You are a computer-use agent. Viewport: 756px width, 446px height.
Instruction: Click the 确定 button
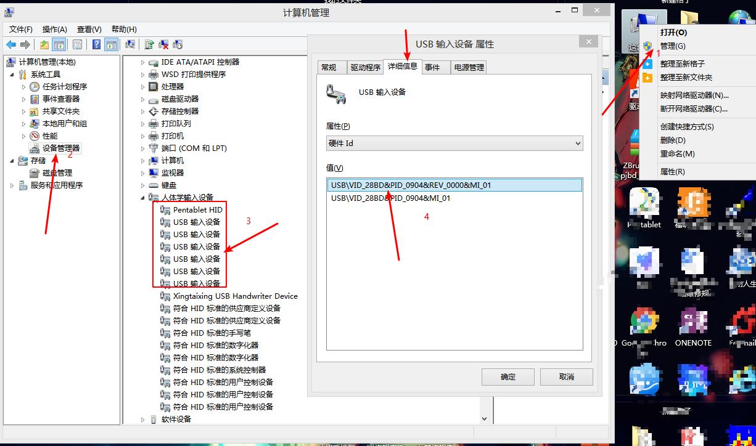click(x=507, y=376)
